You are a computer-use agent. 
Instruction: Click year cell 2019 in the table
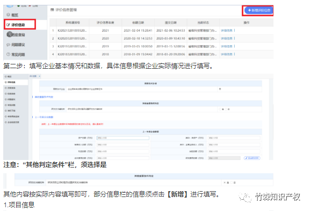click(x=105, y=46)
